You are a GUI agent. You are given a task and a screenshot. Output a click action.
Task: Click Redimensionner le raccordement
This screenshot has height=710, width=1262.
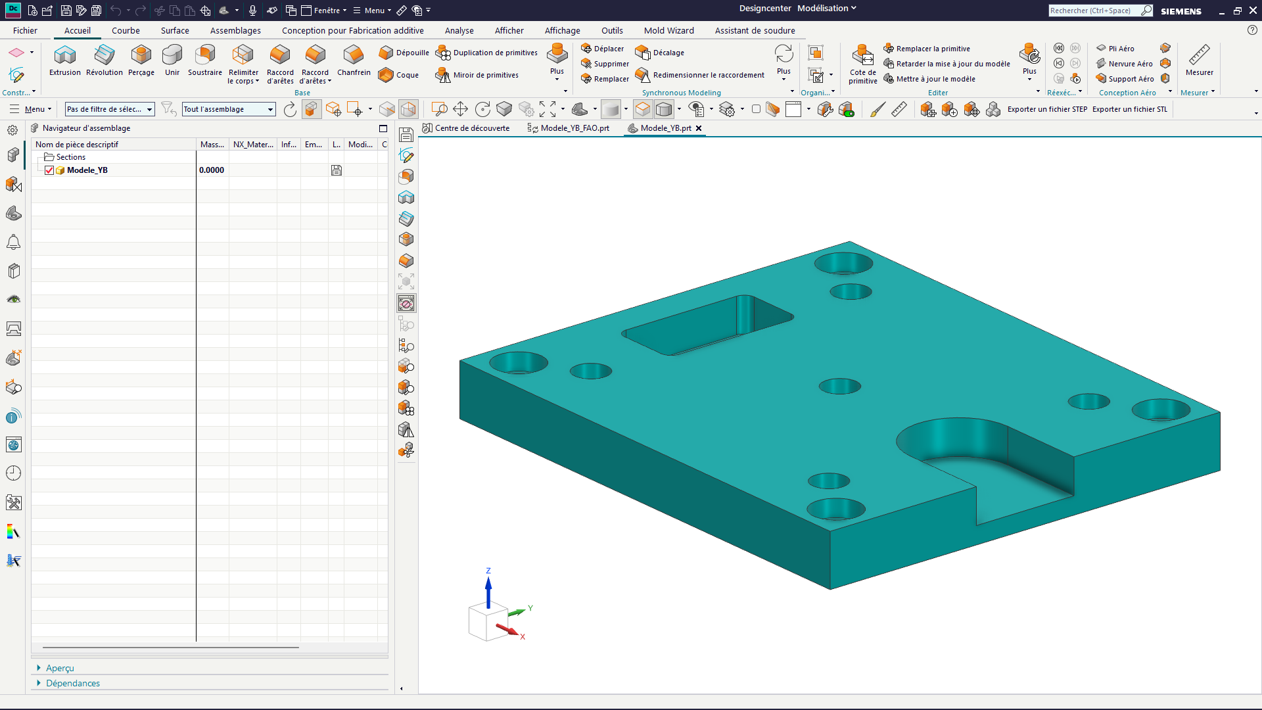(x=700, y=75)
